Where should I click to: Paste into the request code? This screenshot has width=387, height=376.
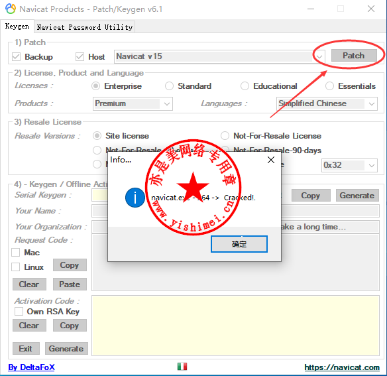click(x=70, y=284)
